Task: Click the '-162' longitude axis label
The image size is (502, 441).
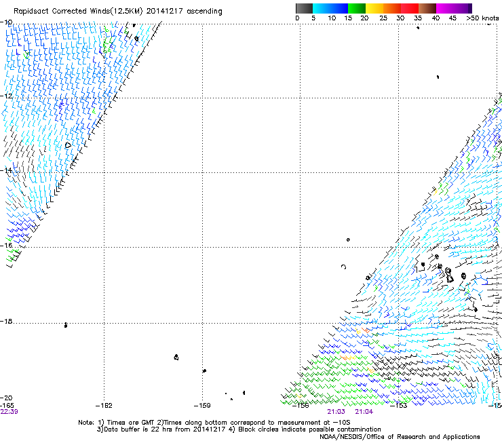Action: click(104, 406)
